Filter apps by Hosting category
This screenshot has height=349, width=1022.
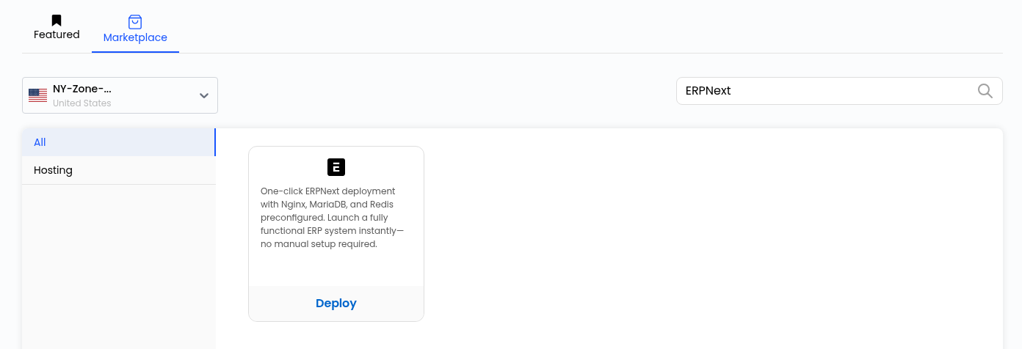118,170
